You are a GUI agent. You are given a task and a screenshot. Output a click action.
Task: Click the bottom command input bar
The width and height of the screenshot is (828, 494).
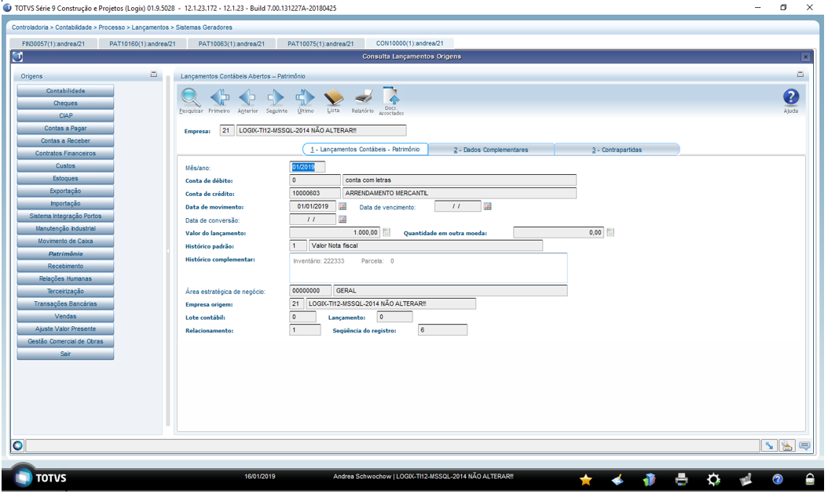pos(392,446)
